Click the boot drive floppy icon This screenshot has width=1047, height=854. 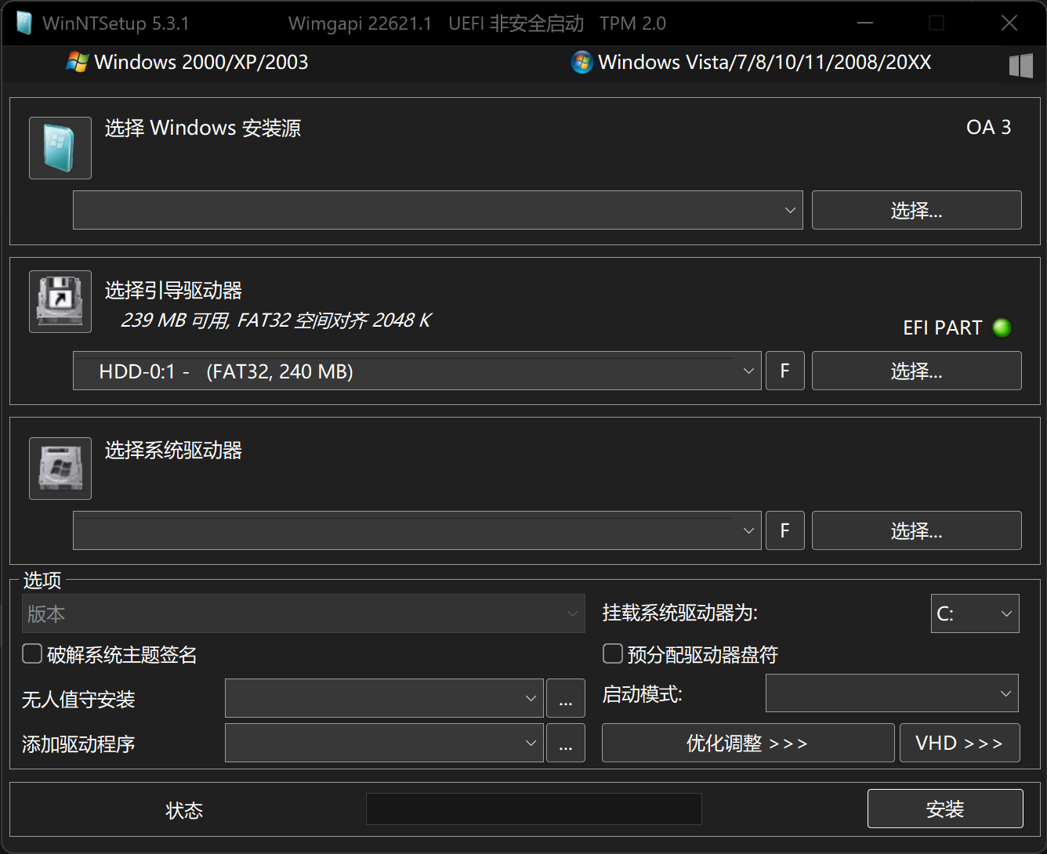(60, 302)
